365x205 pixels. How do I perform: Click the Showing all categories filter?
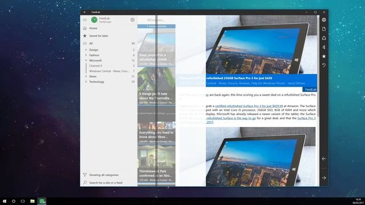click(104, 175)
